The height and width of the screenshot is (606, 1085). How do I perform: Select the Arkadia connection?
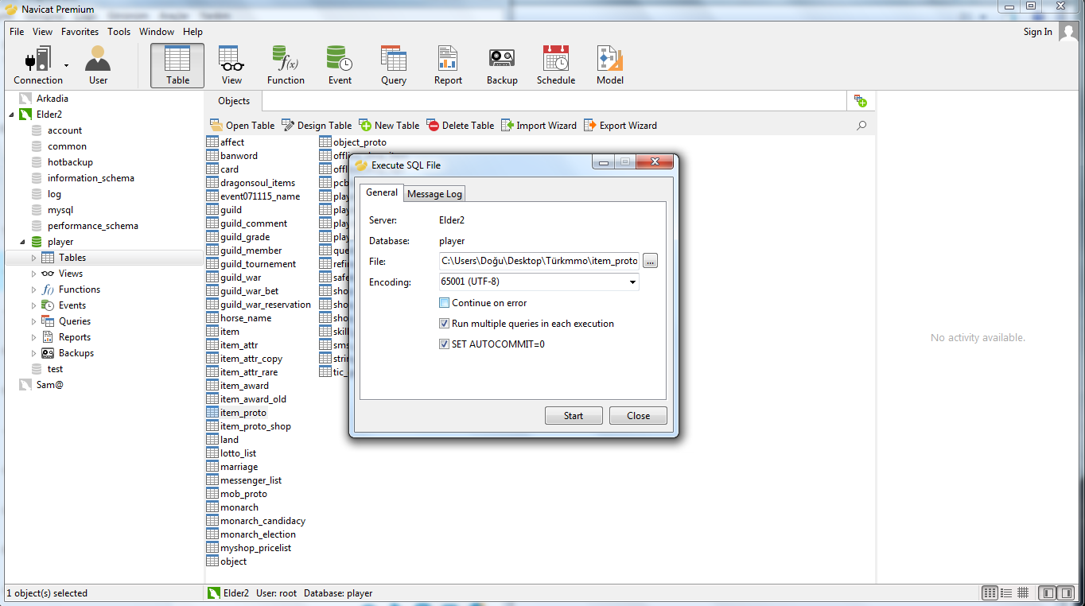pos(52,99)
